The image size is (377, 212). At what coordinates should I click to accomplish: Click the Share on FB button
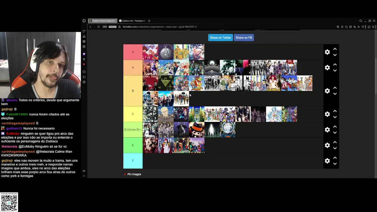coord(244,38)
